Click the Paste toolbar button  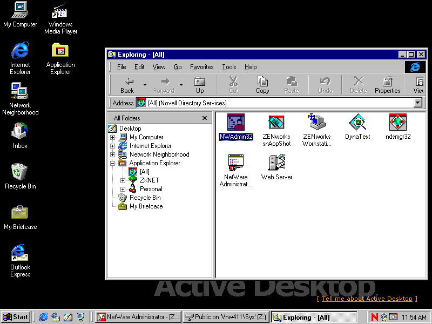292,85
